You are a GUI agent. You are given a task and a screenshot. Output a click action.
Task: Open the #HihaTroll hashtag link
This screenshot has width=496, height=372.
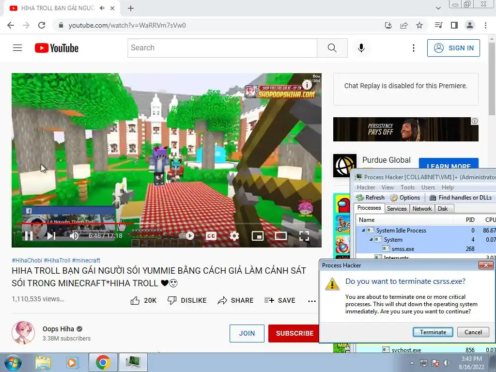pos(57,260)
